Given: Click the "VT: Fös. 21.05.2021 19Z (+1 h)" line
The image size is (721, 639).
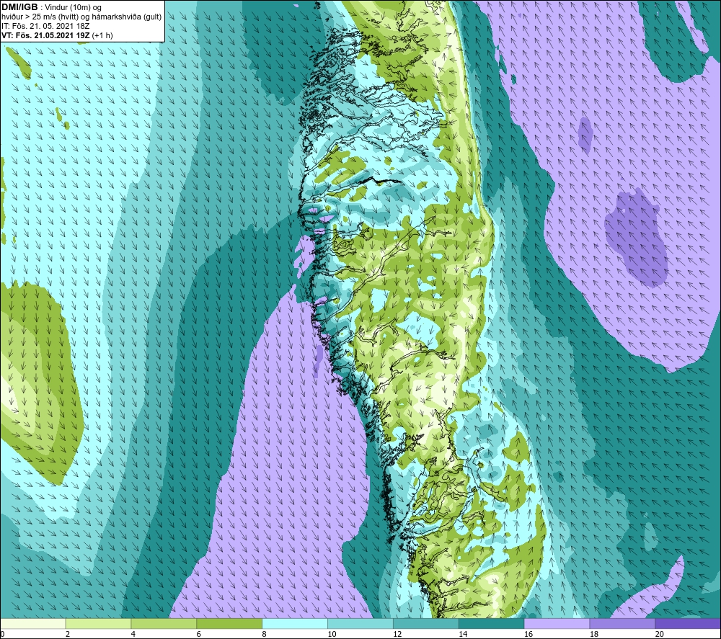Looking at the screenshot, I should click(57, 35).
